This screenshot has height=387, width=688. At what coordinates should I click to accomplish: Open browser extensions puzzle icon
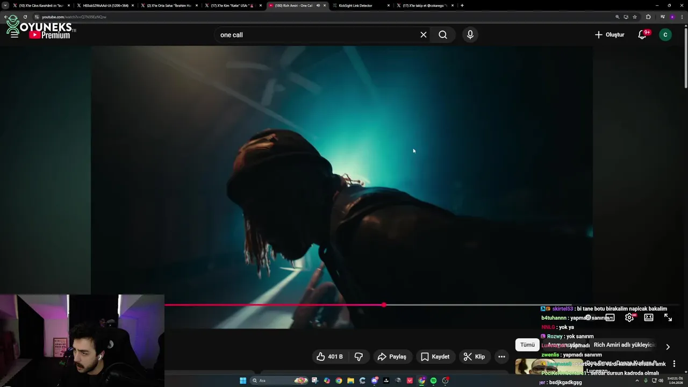648,17
